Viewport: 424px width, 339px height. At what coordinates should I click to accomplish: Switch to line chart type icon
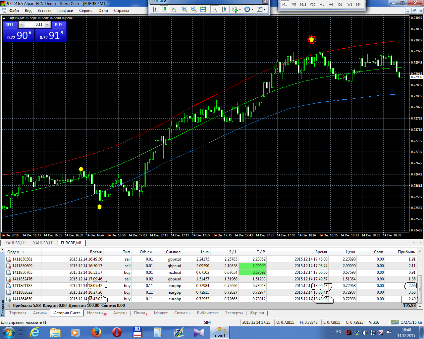(x=174, y=9)
